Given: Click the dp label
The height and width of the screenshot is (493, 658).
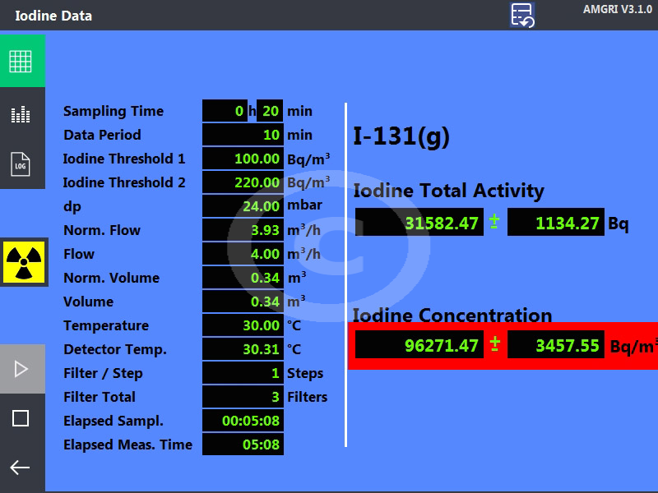Looking at the screenshot, I should [72, 207].
